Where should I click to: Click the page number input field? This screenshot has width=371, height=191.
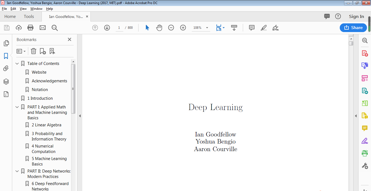pyautogui.click(x=119, y=28)
